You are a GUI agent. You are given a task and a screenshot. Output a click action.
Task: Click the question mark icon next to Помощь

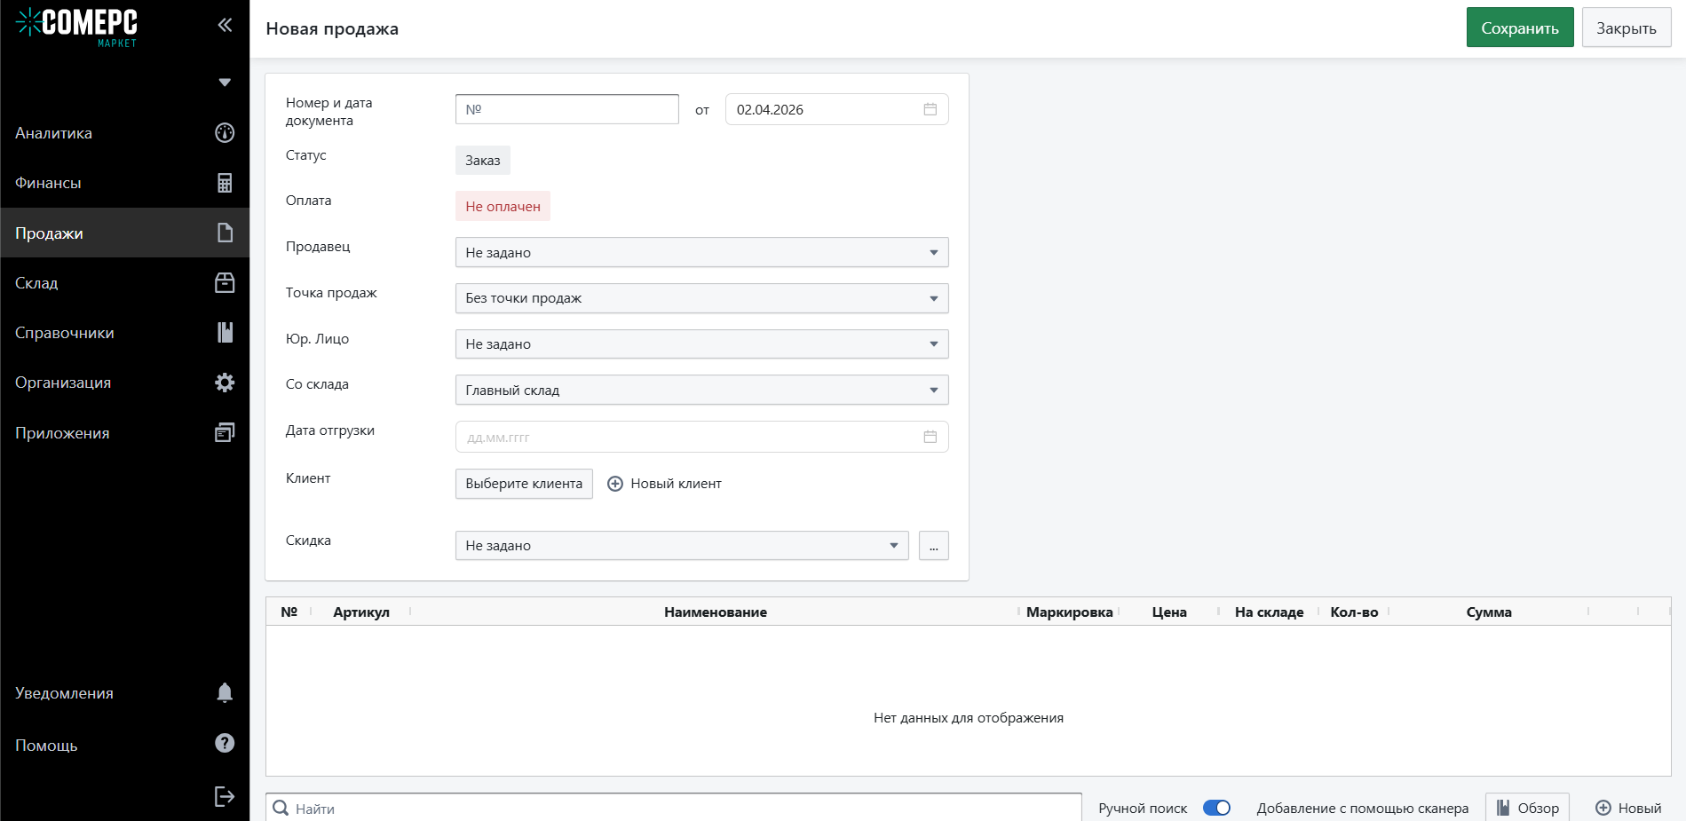pyautogui.click(x=225, y=744)
